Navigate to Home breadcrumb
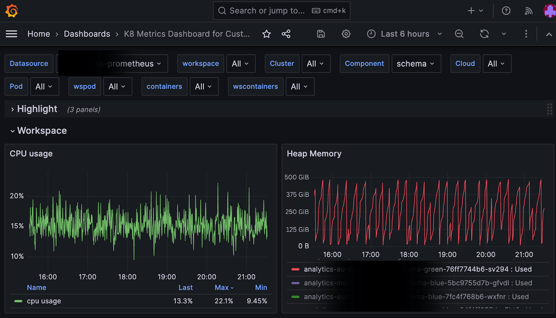 (x=39, y=34)
